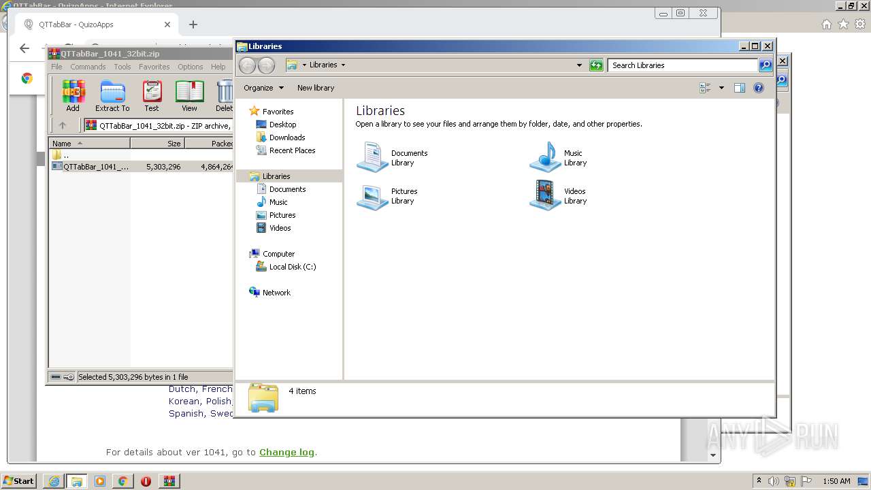Open the File menu in WinRAR
The width and height of the screenshot is (871, 490).
click(x=56, y=67)
